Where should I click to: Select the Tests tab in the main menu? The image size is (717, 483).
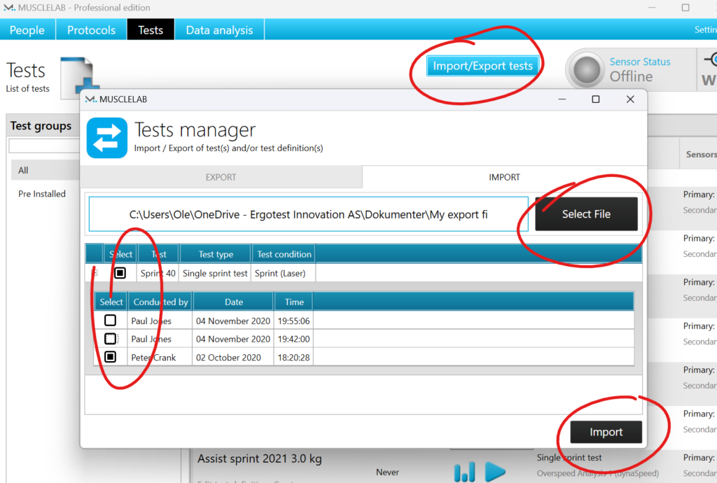[x=151, y=29]
